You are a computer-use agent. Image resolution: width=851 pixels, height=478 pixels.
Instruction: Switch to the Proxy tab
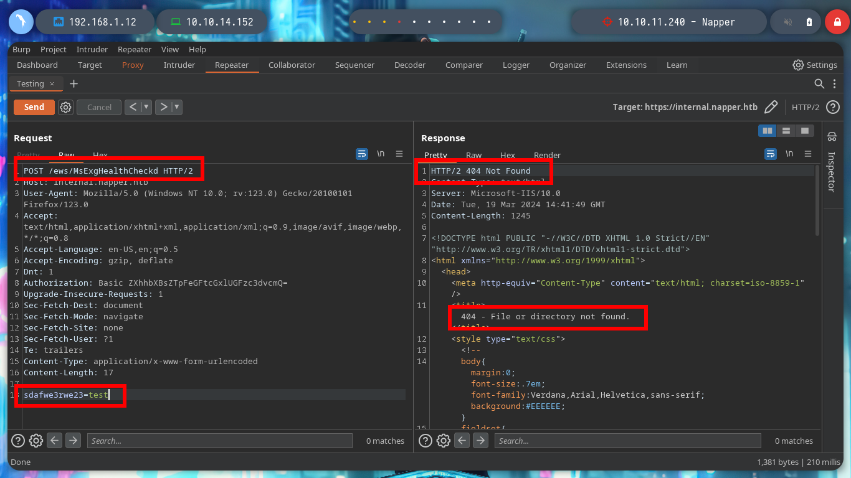pyautogui.click(x=133, y=65)
